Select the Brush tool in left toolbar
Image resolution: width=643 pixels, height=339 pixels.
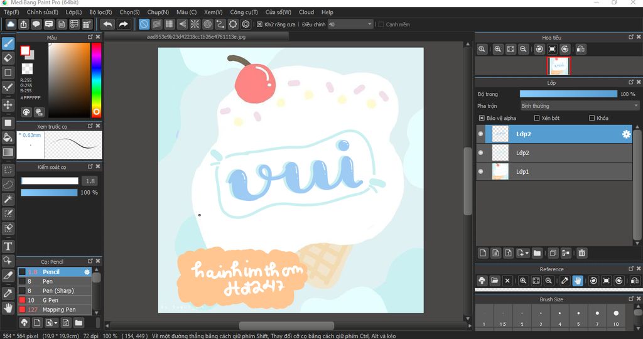[8, 43]
